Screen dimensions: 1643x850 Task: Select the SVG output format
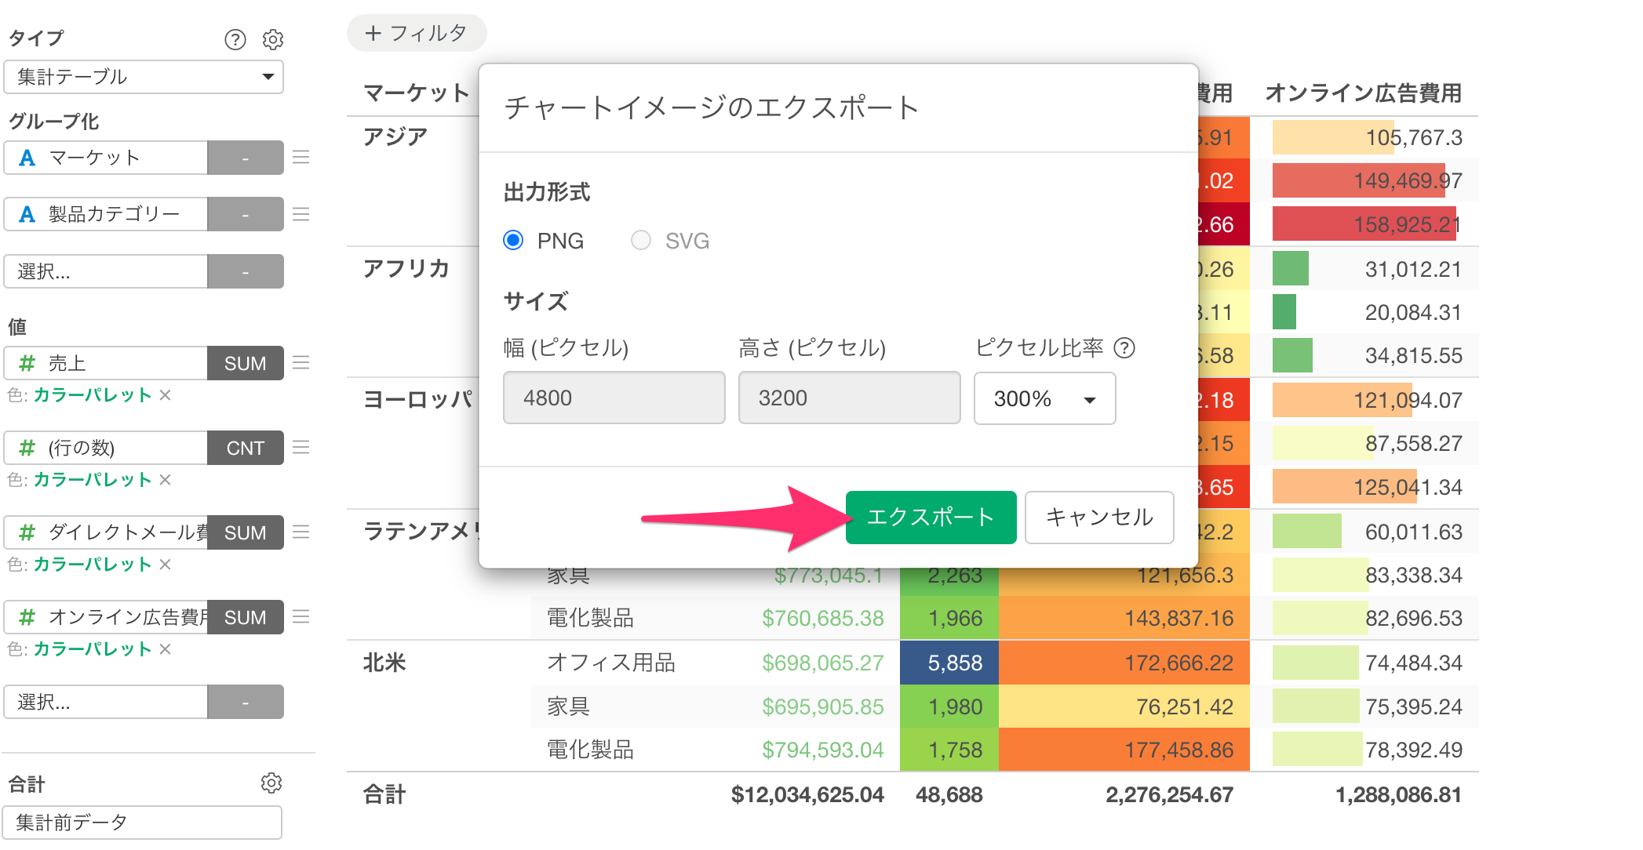(641, 240)
